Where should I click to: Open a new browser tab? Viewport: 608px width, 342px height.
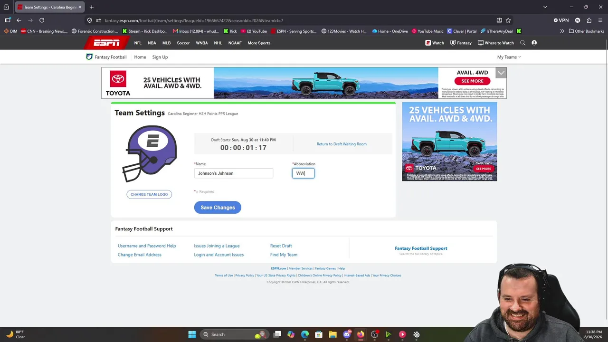click(x=92, y=7)
